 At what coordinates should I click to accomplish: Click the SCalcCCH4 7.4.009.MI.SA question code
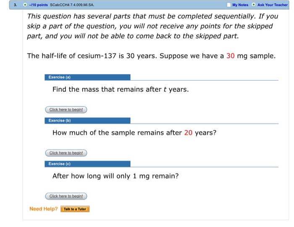(x=72, y=5)
